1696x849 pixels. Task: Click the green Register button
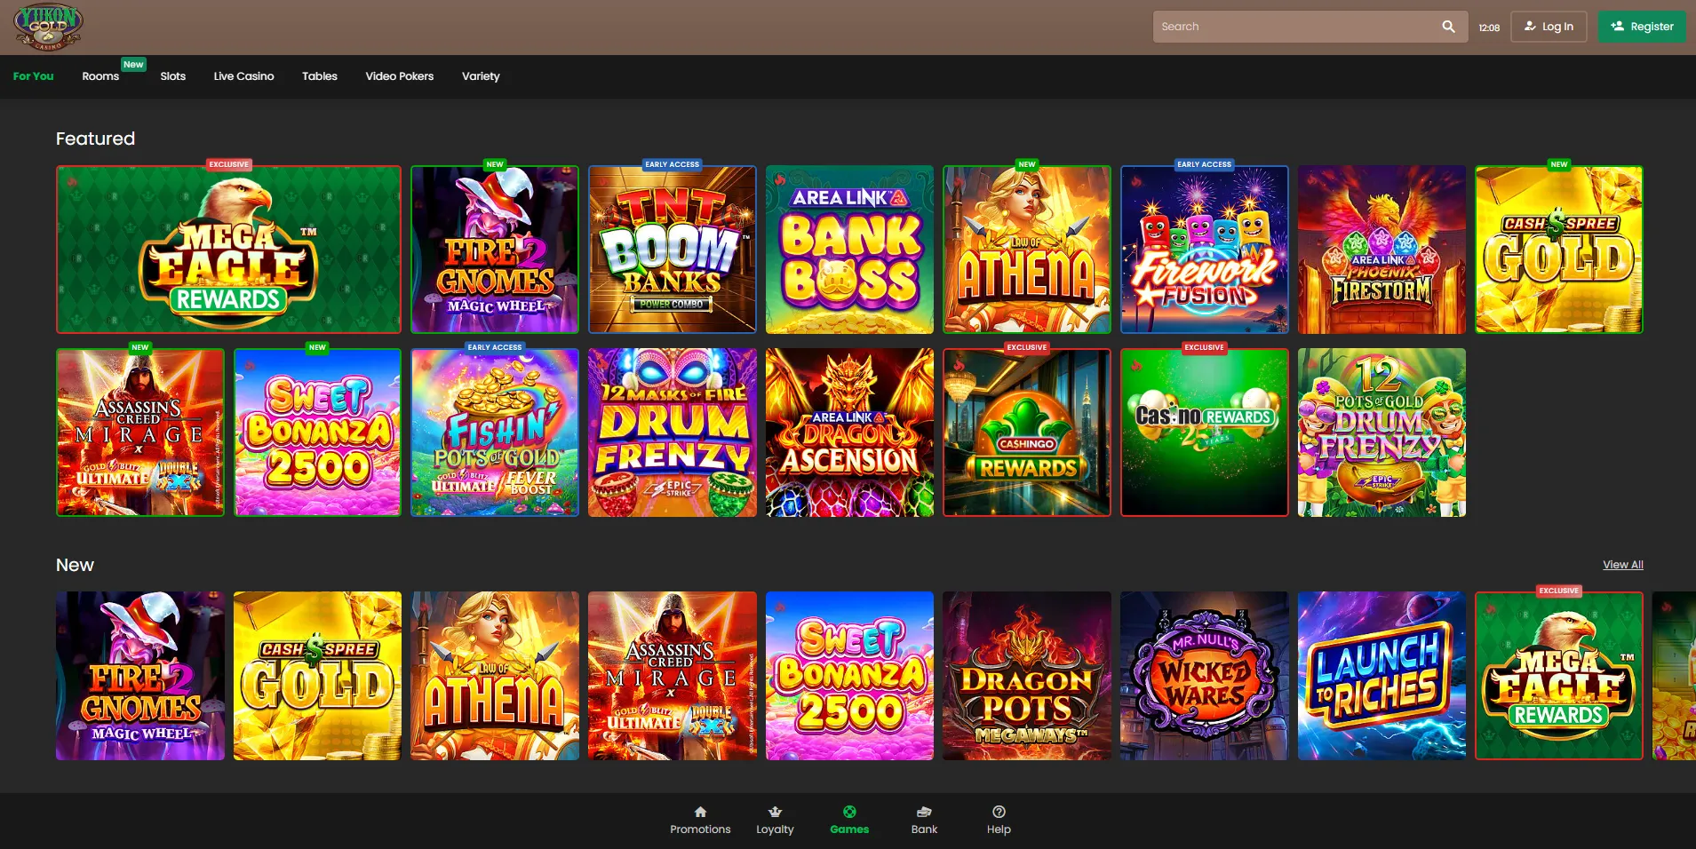pos(1642,27)
